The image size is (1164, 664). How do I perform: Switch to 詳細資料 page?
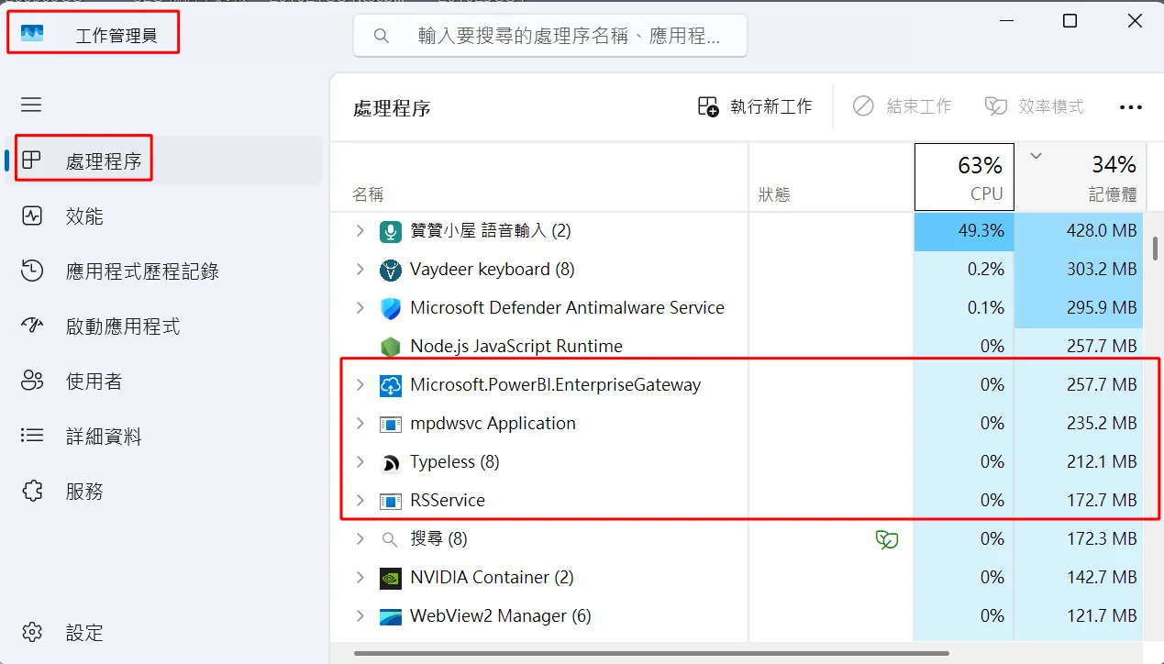click(x=164, y=437)
